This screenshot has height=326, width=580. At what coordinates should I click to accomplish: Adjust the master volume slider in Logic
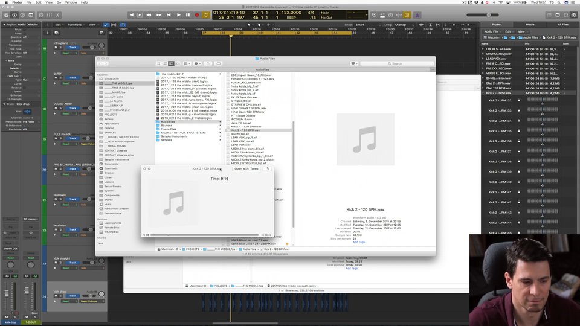coord(483,15)
